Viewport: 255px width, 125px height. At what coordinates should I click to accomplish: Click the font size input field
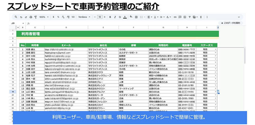(x=100, y=17)
